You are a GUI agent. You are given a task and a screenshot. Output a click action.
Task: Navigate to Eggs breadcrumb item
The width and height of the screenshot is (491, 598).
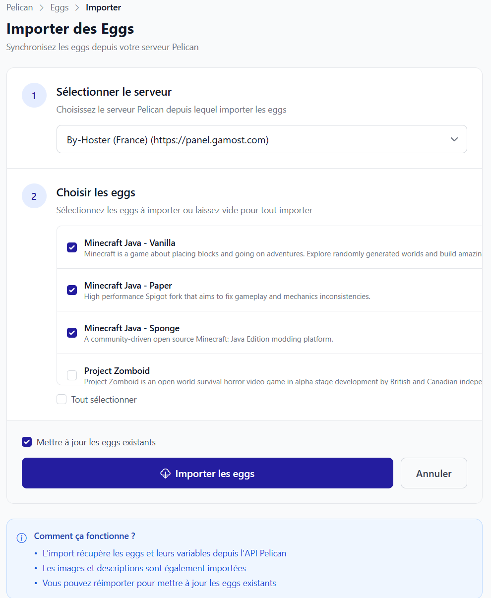point(60,8)
